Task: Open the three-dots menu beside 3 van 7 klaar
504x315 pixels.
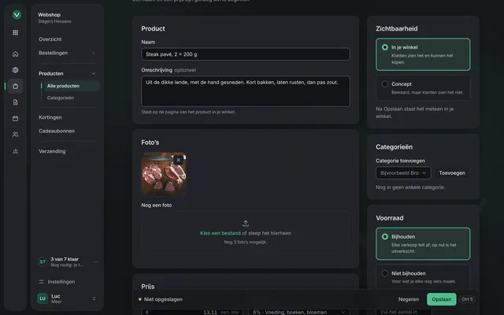Action: tap(95, 262)
